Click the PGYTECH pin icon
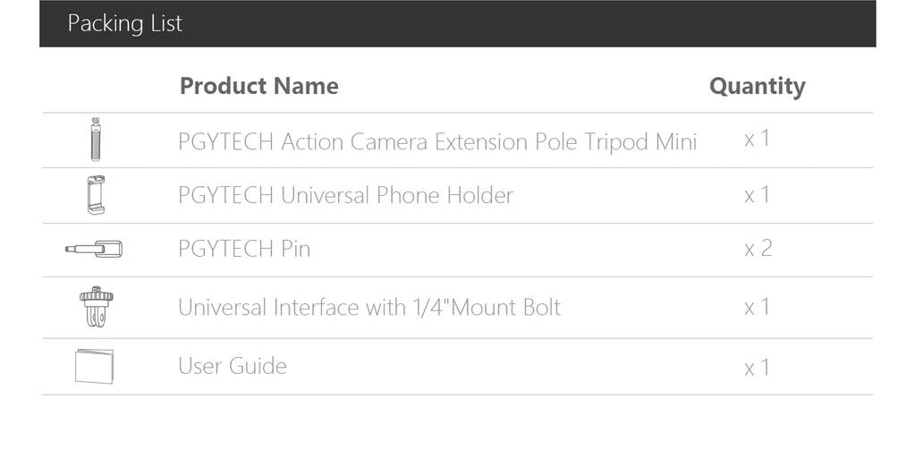The image size is (915, 450). pos(94,250)
